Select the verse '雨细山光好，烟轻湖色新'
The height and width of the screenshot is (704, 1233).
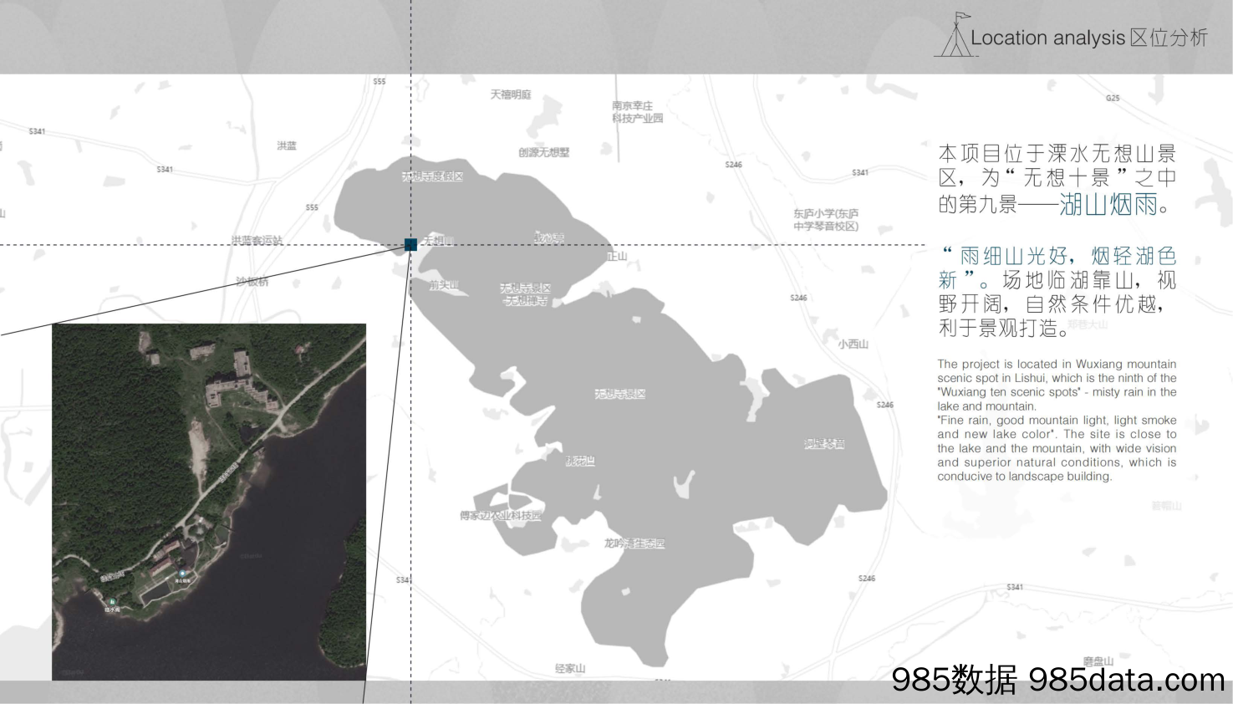(x=1058, y=268)
